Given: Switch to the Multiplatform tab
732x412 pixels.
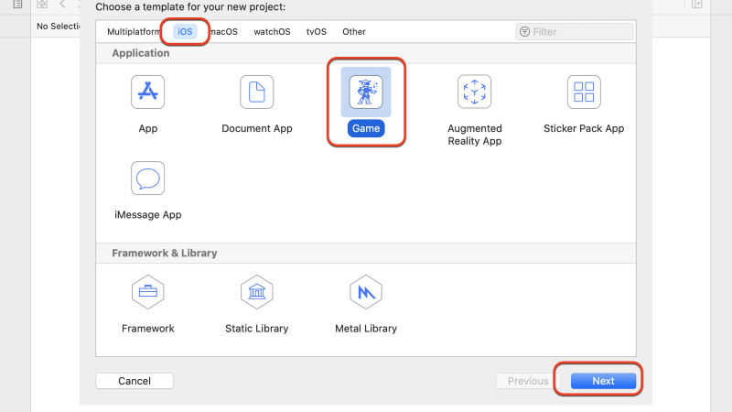Looking at the screenshot, I should [133, 32].
